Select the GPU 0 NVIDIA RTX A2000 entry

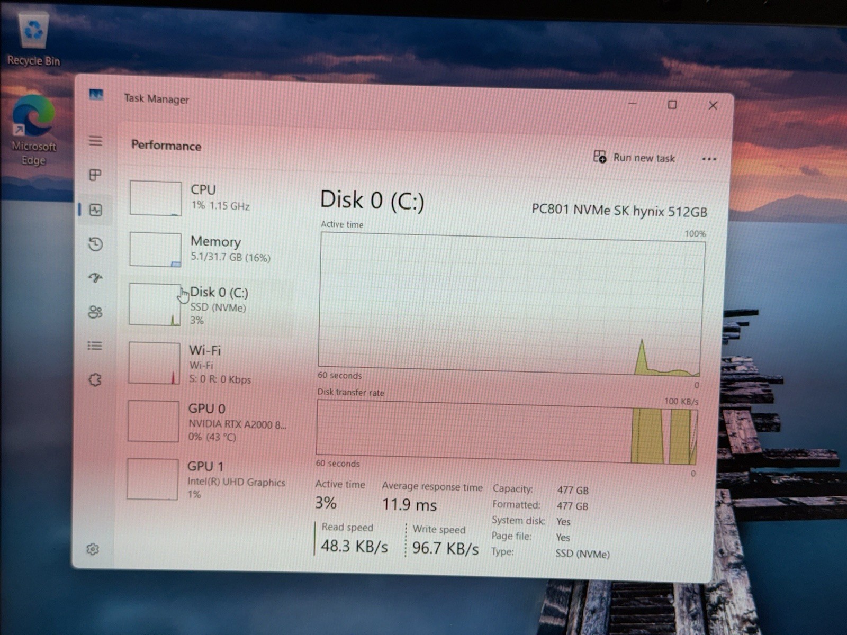click(208, 422)
